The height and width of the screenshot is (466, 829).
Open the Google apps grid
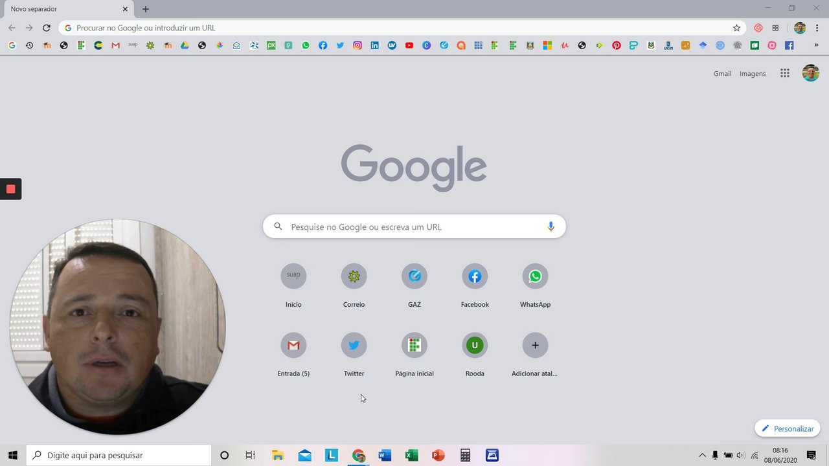click(785, 73)
